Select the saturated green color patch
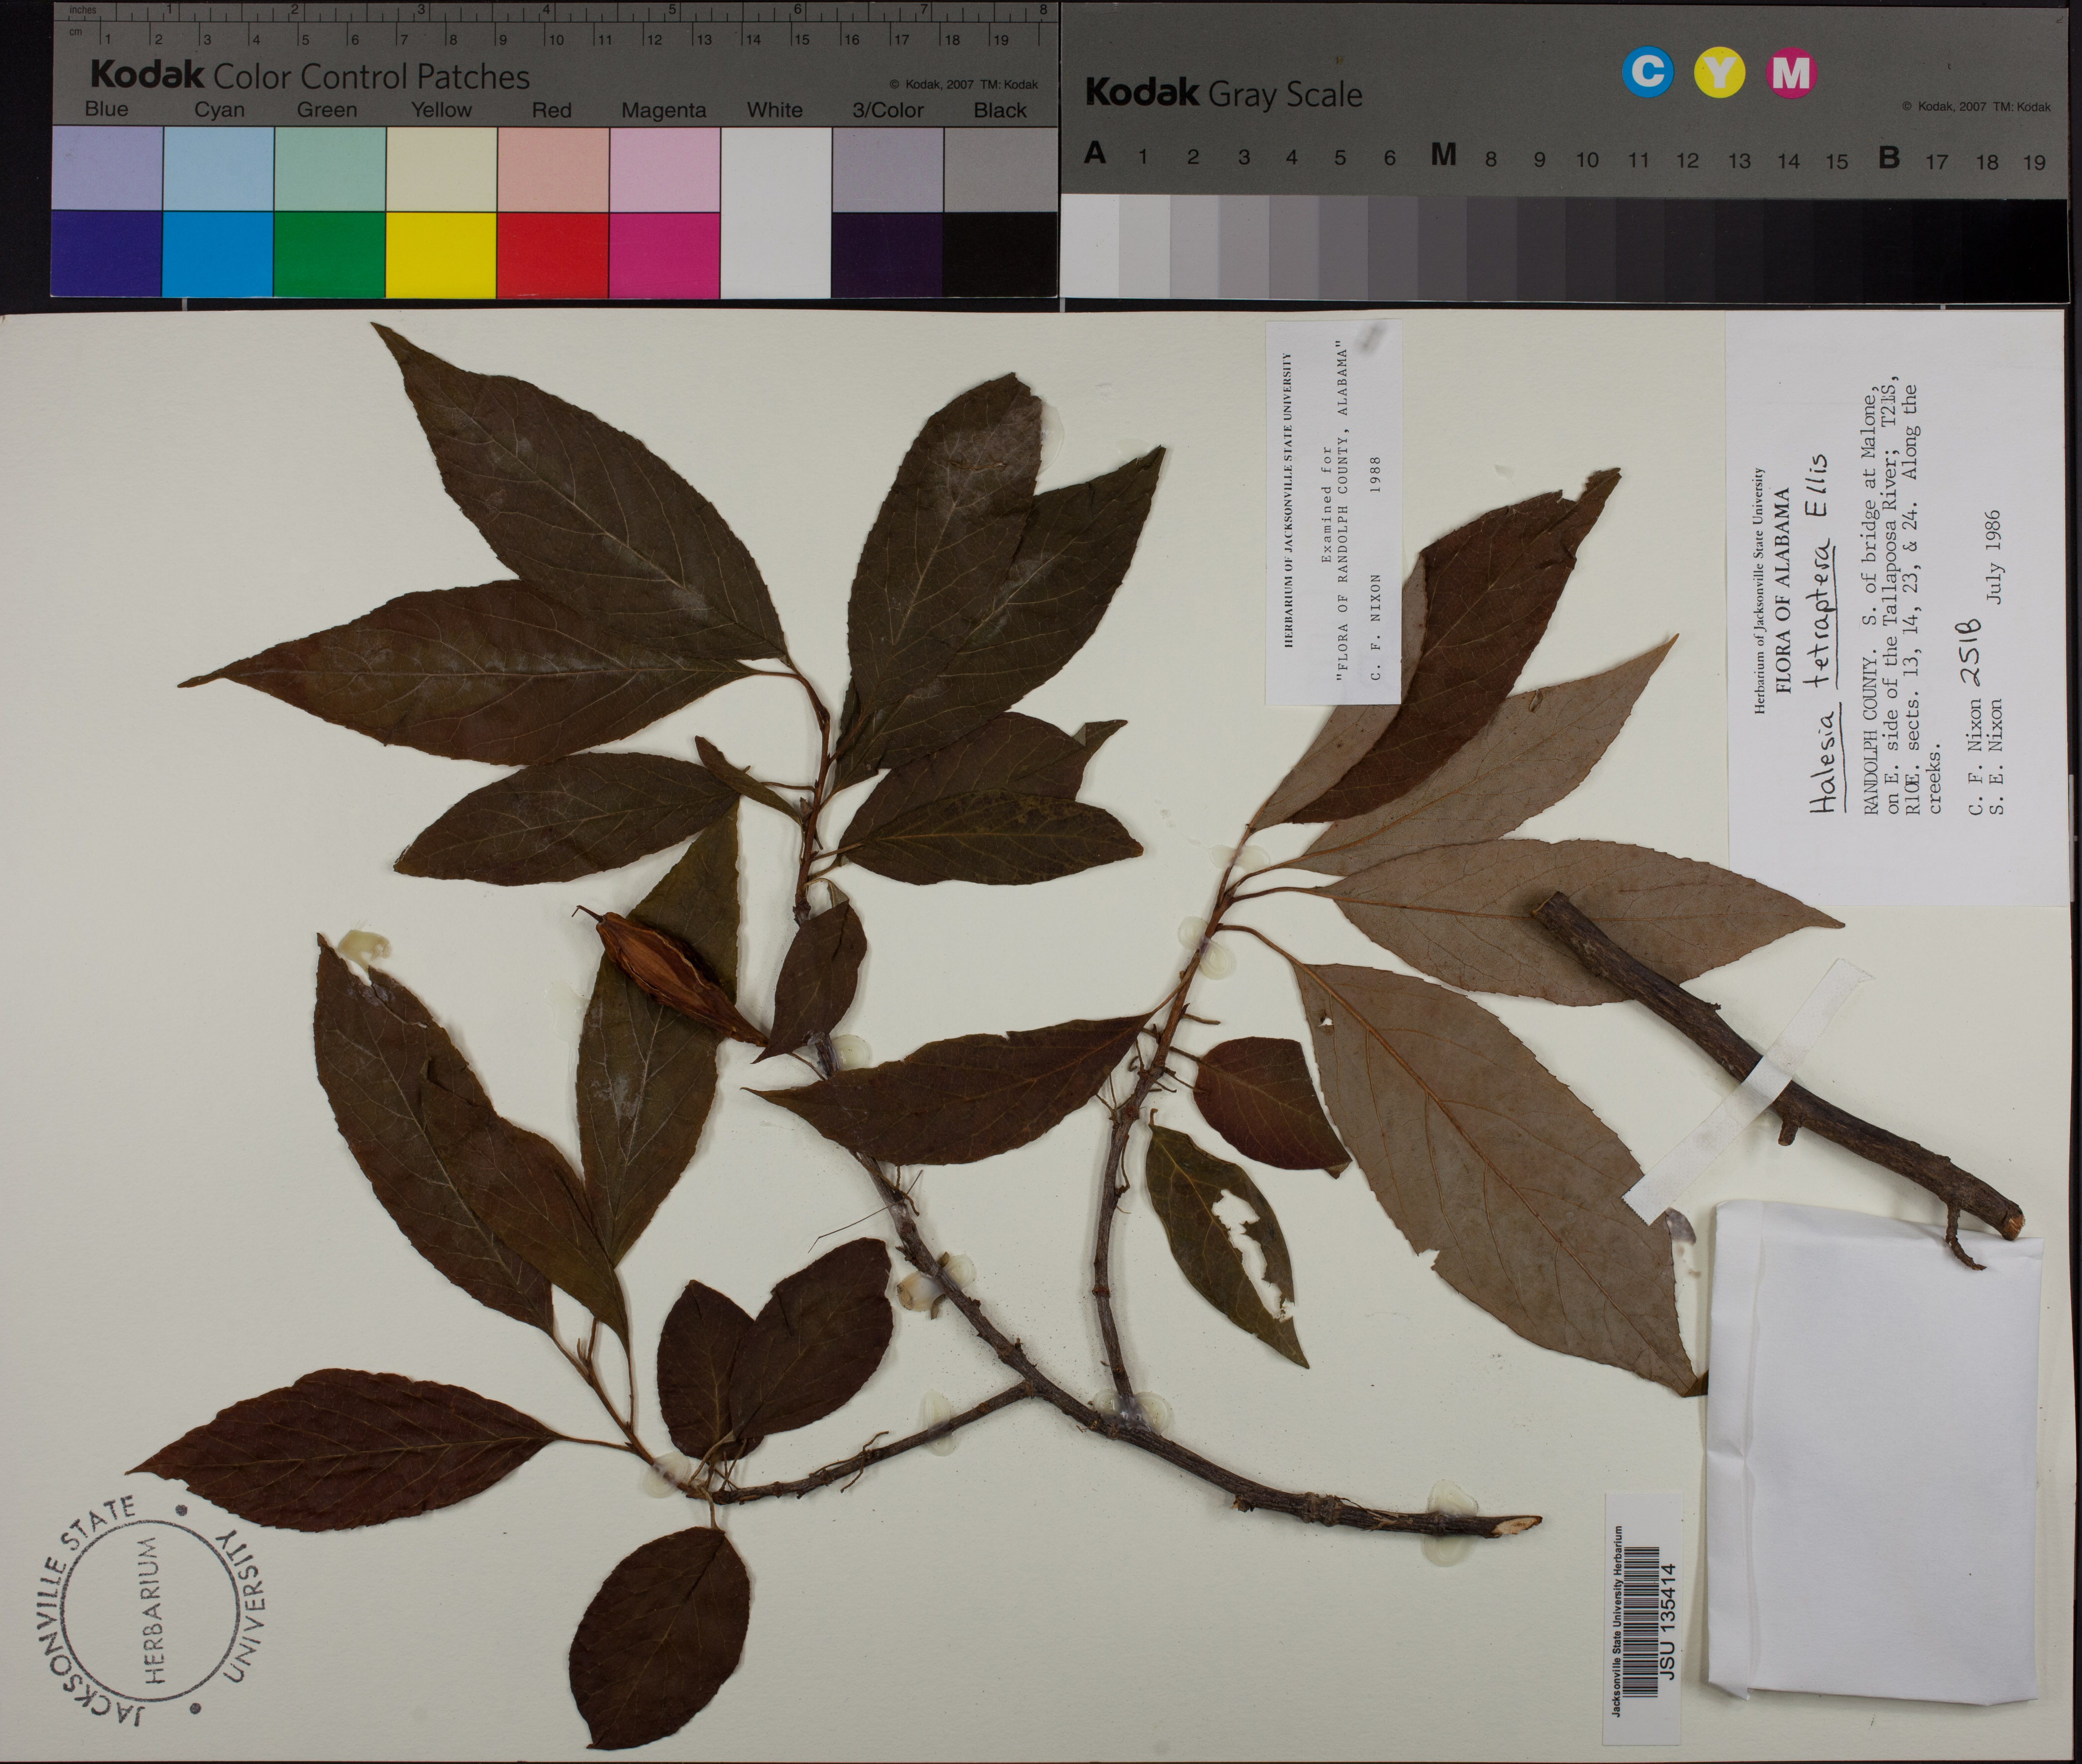Viewport: 2082px width, 1764px height. (x=329, y=254)
